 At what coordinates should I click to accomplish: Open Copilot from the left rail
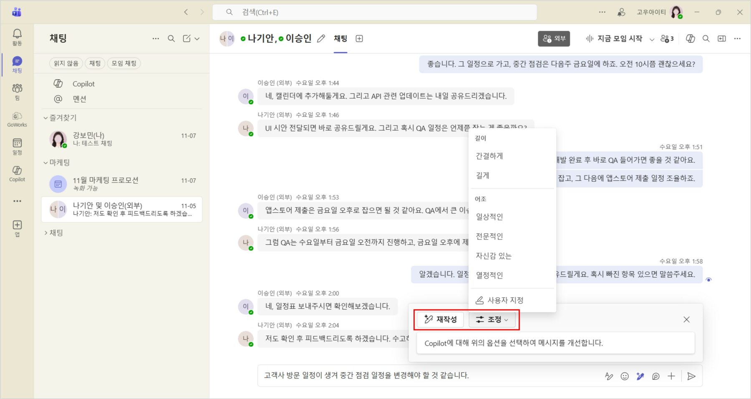click(x=17, y=173)
